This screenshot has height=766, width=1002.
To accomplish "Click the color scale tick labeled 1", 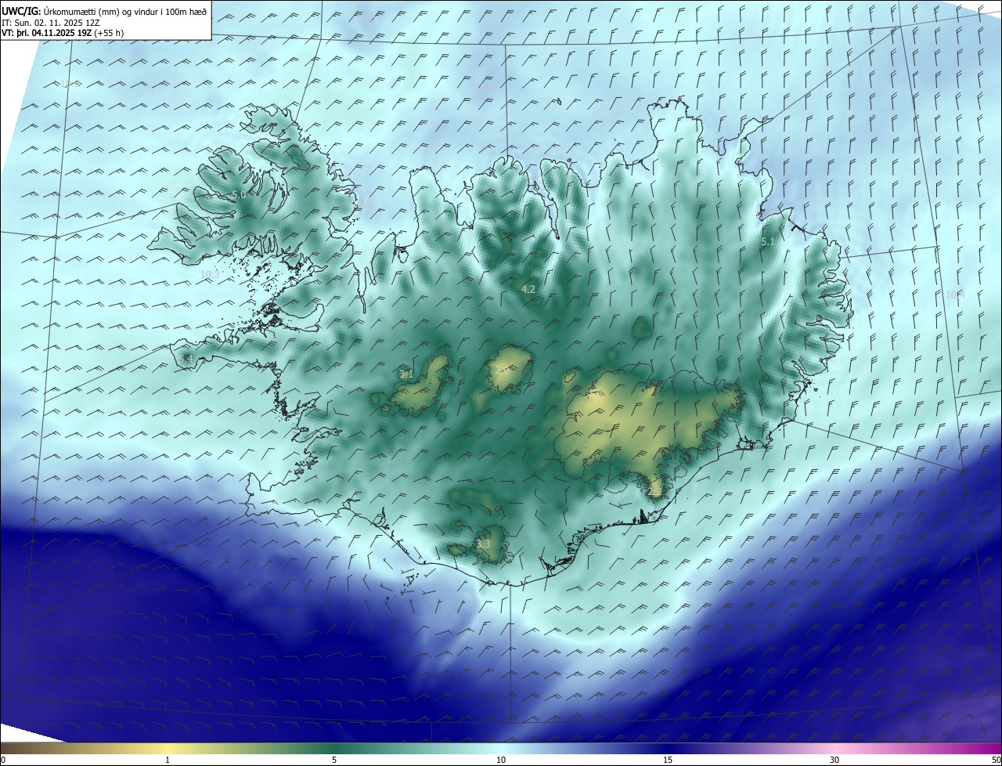I will click(x=168, y=760).
